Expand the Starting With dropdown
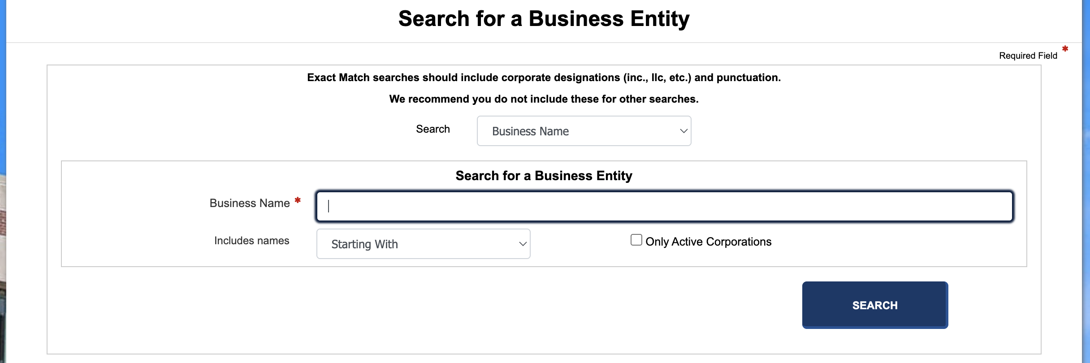 423,244
